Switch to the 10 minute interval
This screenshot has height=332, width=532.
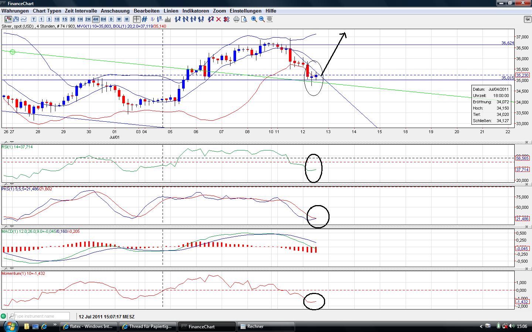click(57, 19)
